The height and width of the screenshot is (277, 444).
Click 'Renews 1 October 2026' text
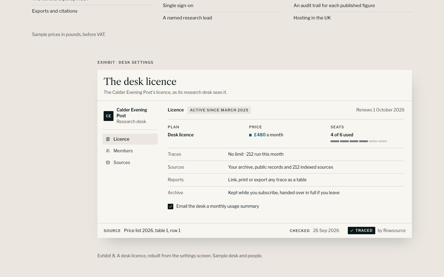(x=380, y=110)
